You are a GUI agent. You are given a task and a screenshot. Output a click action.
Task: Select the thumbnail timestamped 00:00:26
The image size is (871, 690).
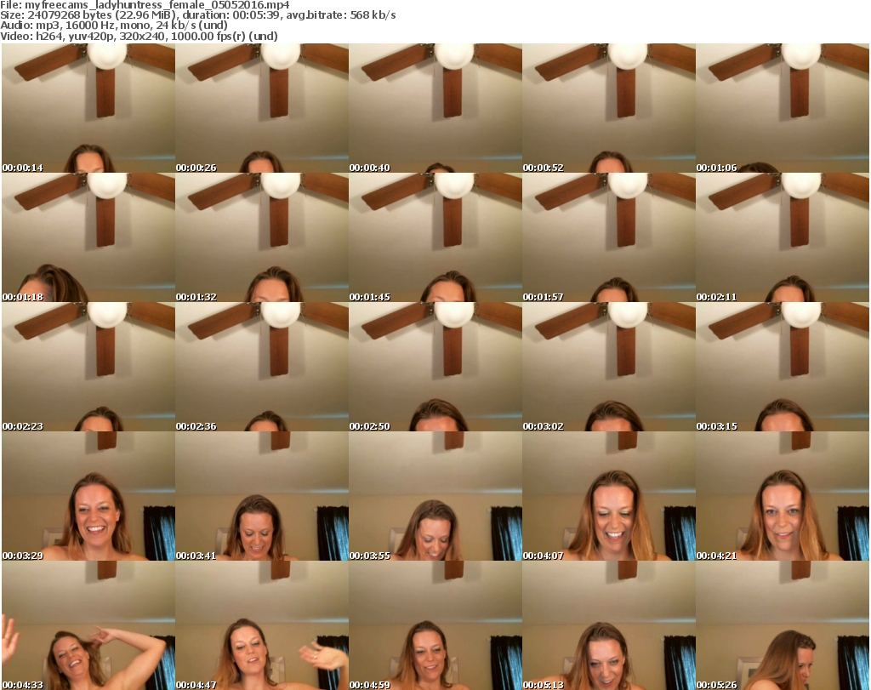pyautogui.click(x=262, y=108)
